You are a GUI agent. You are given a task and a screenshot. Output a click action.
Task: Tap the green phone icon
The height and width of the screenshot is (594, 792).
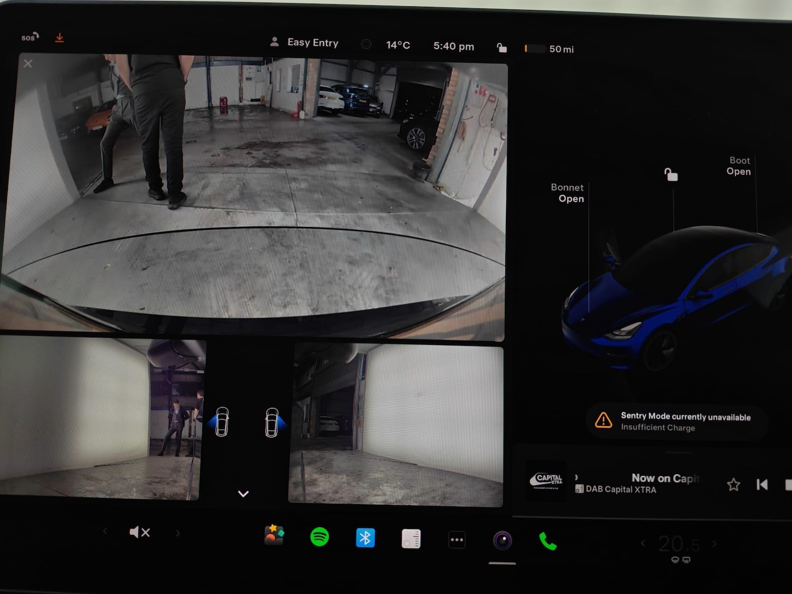pyautogui.click(x=548, y=541)
